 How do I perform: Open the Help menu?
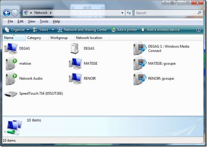56,22
